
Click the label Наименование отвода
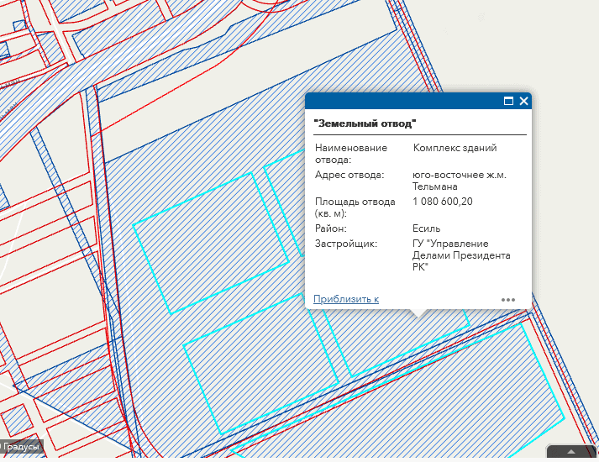click(x=351, y=154)
